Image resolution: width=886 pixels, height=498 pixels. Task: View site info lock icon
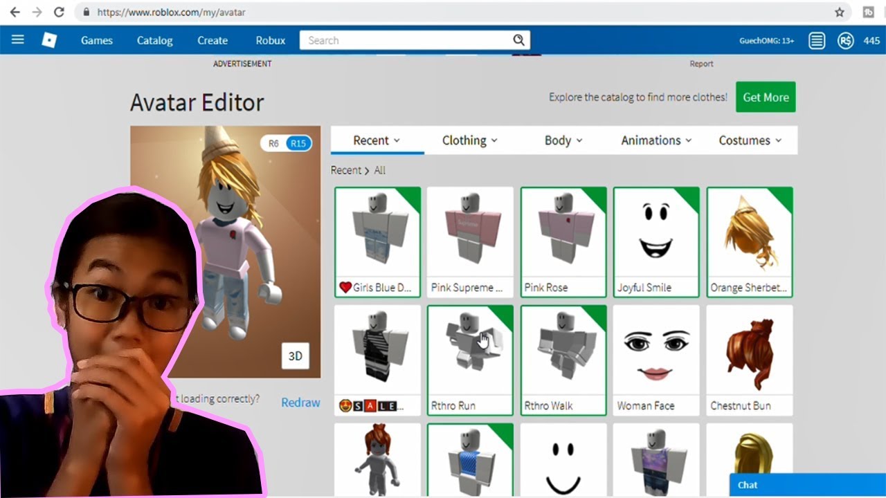click(87, 12)
